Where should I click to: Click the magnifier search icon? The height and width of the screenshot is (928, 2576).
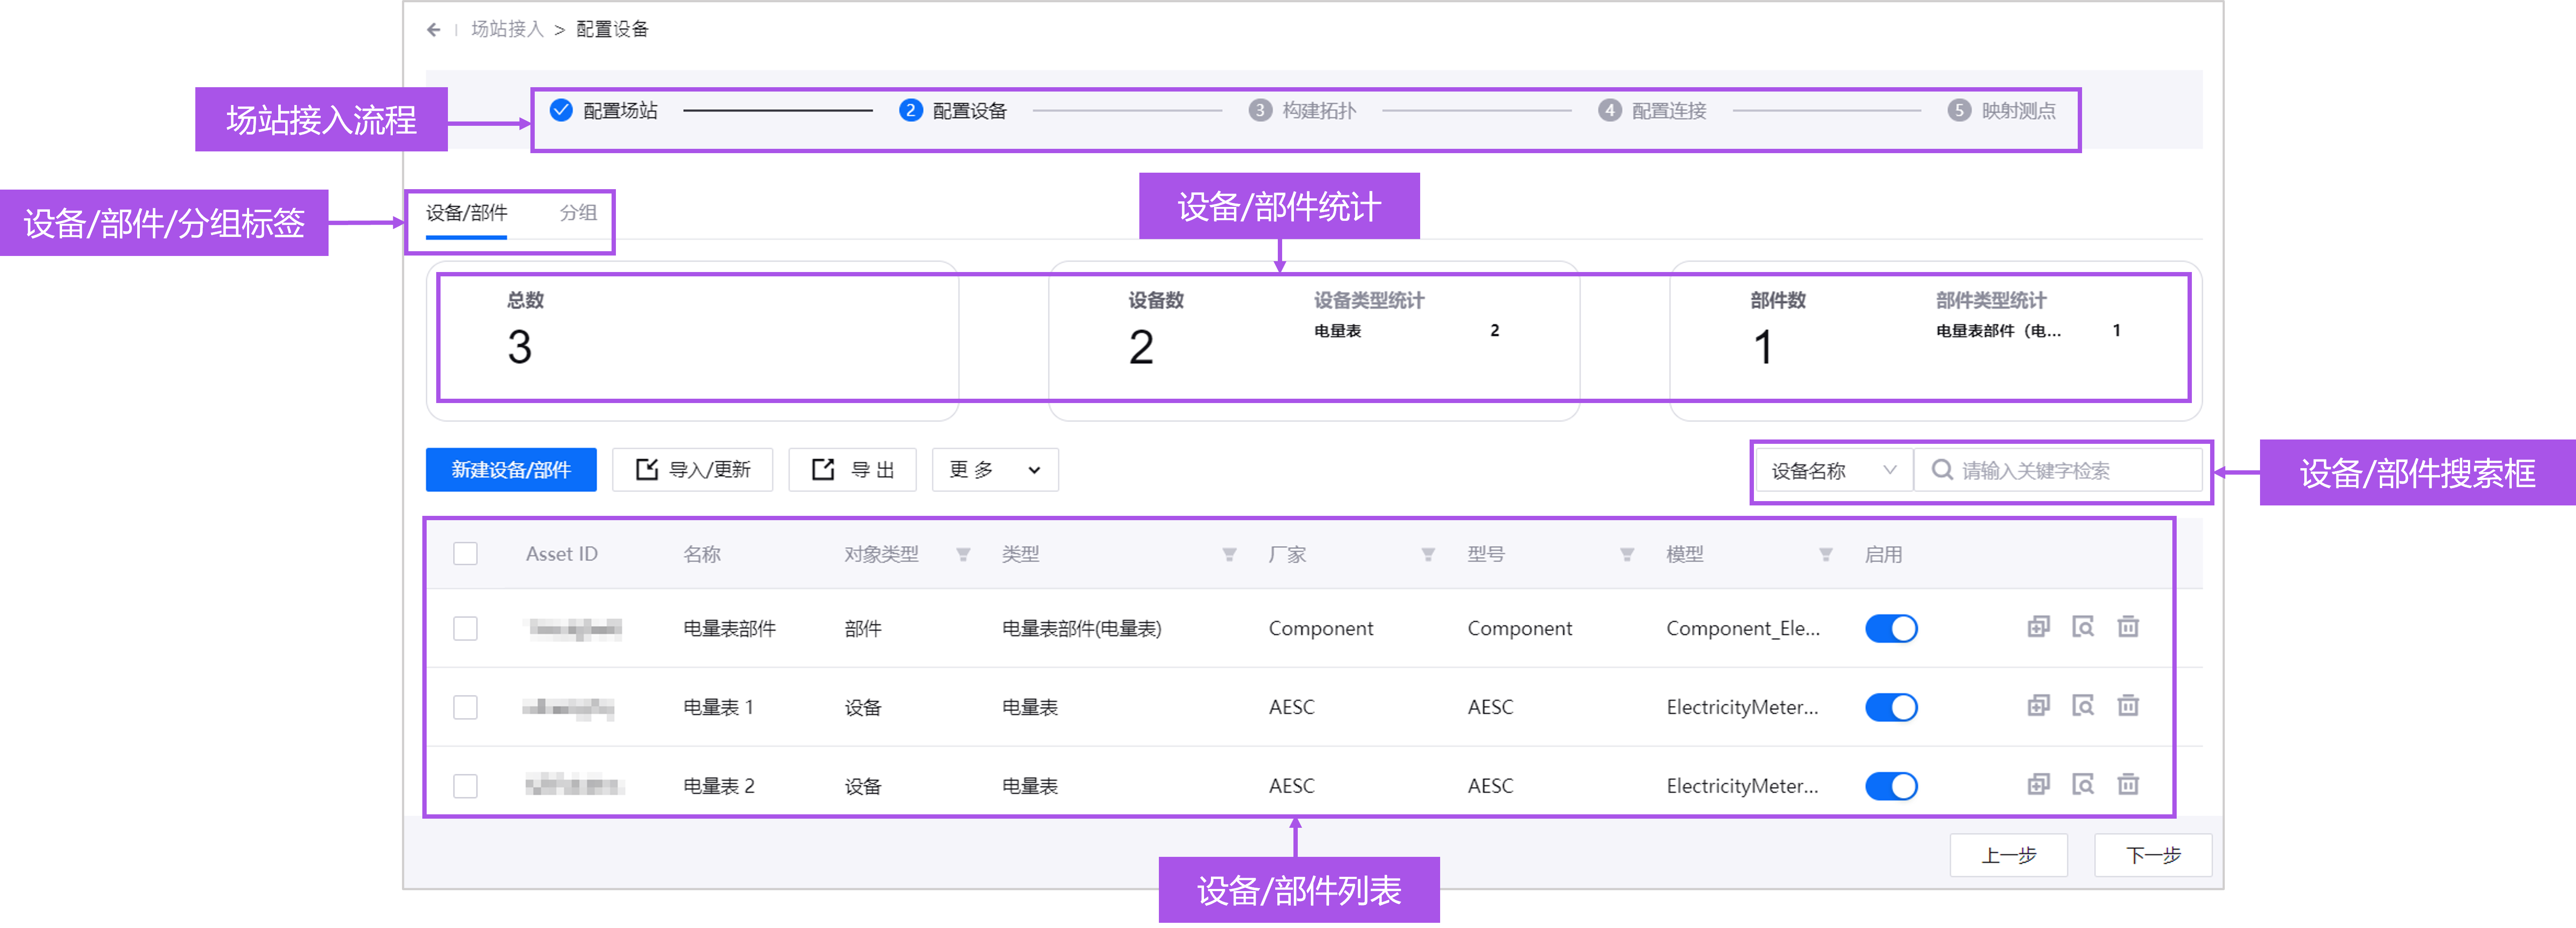tap(1941, 470)
